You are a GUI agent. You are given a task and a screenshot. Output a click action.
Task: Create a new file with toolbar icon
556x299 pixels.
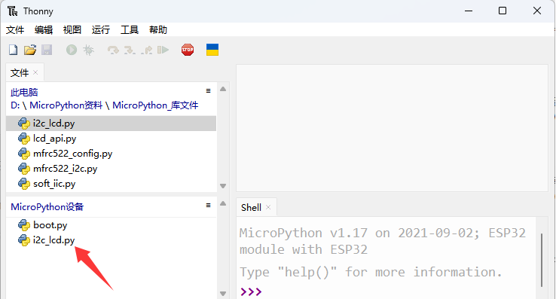tap(13, 50)
